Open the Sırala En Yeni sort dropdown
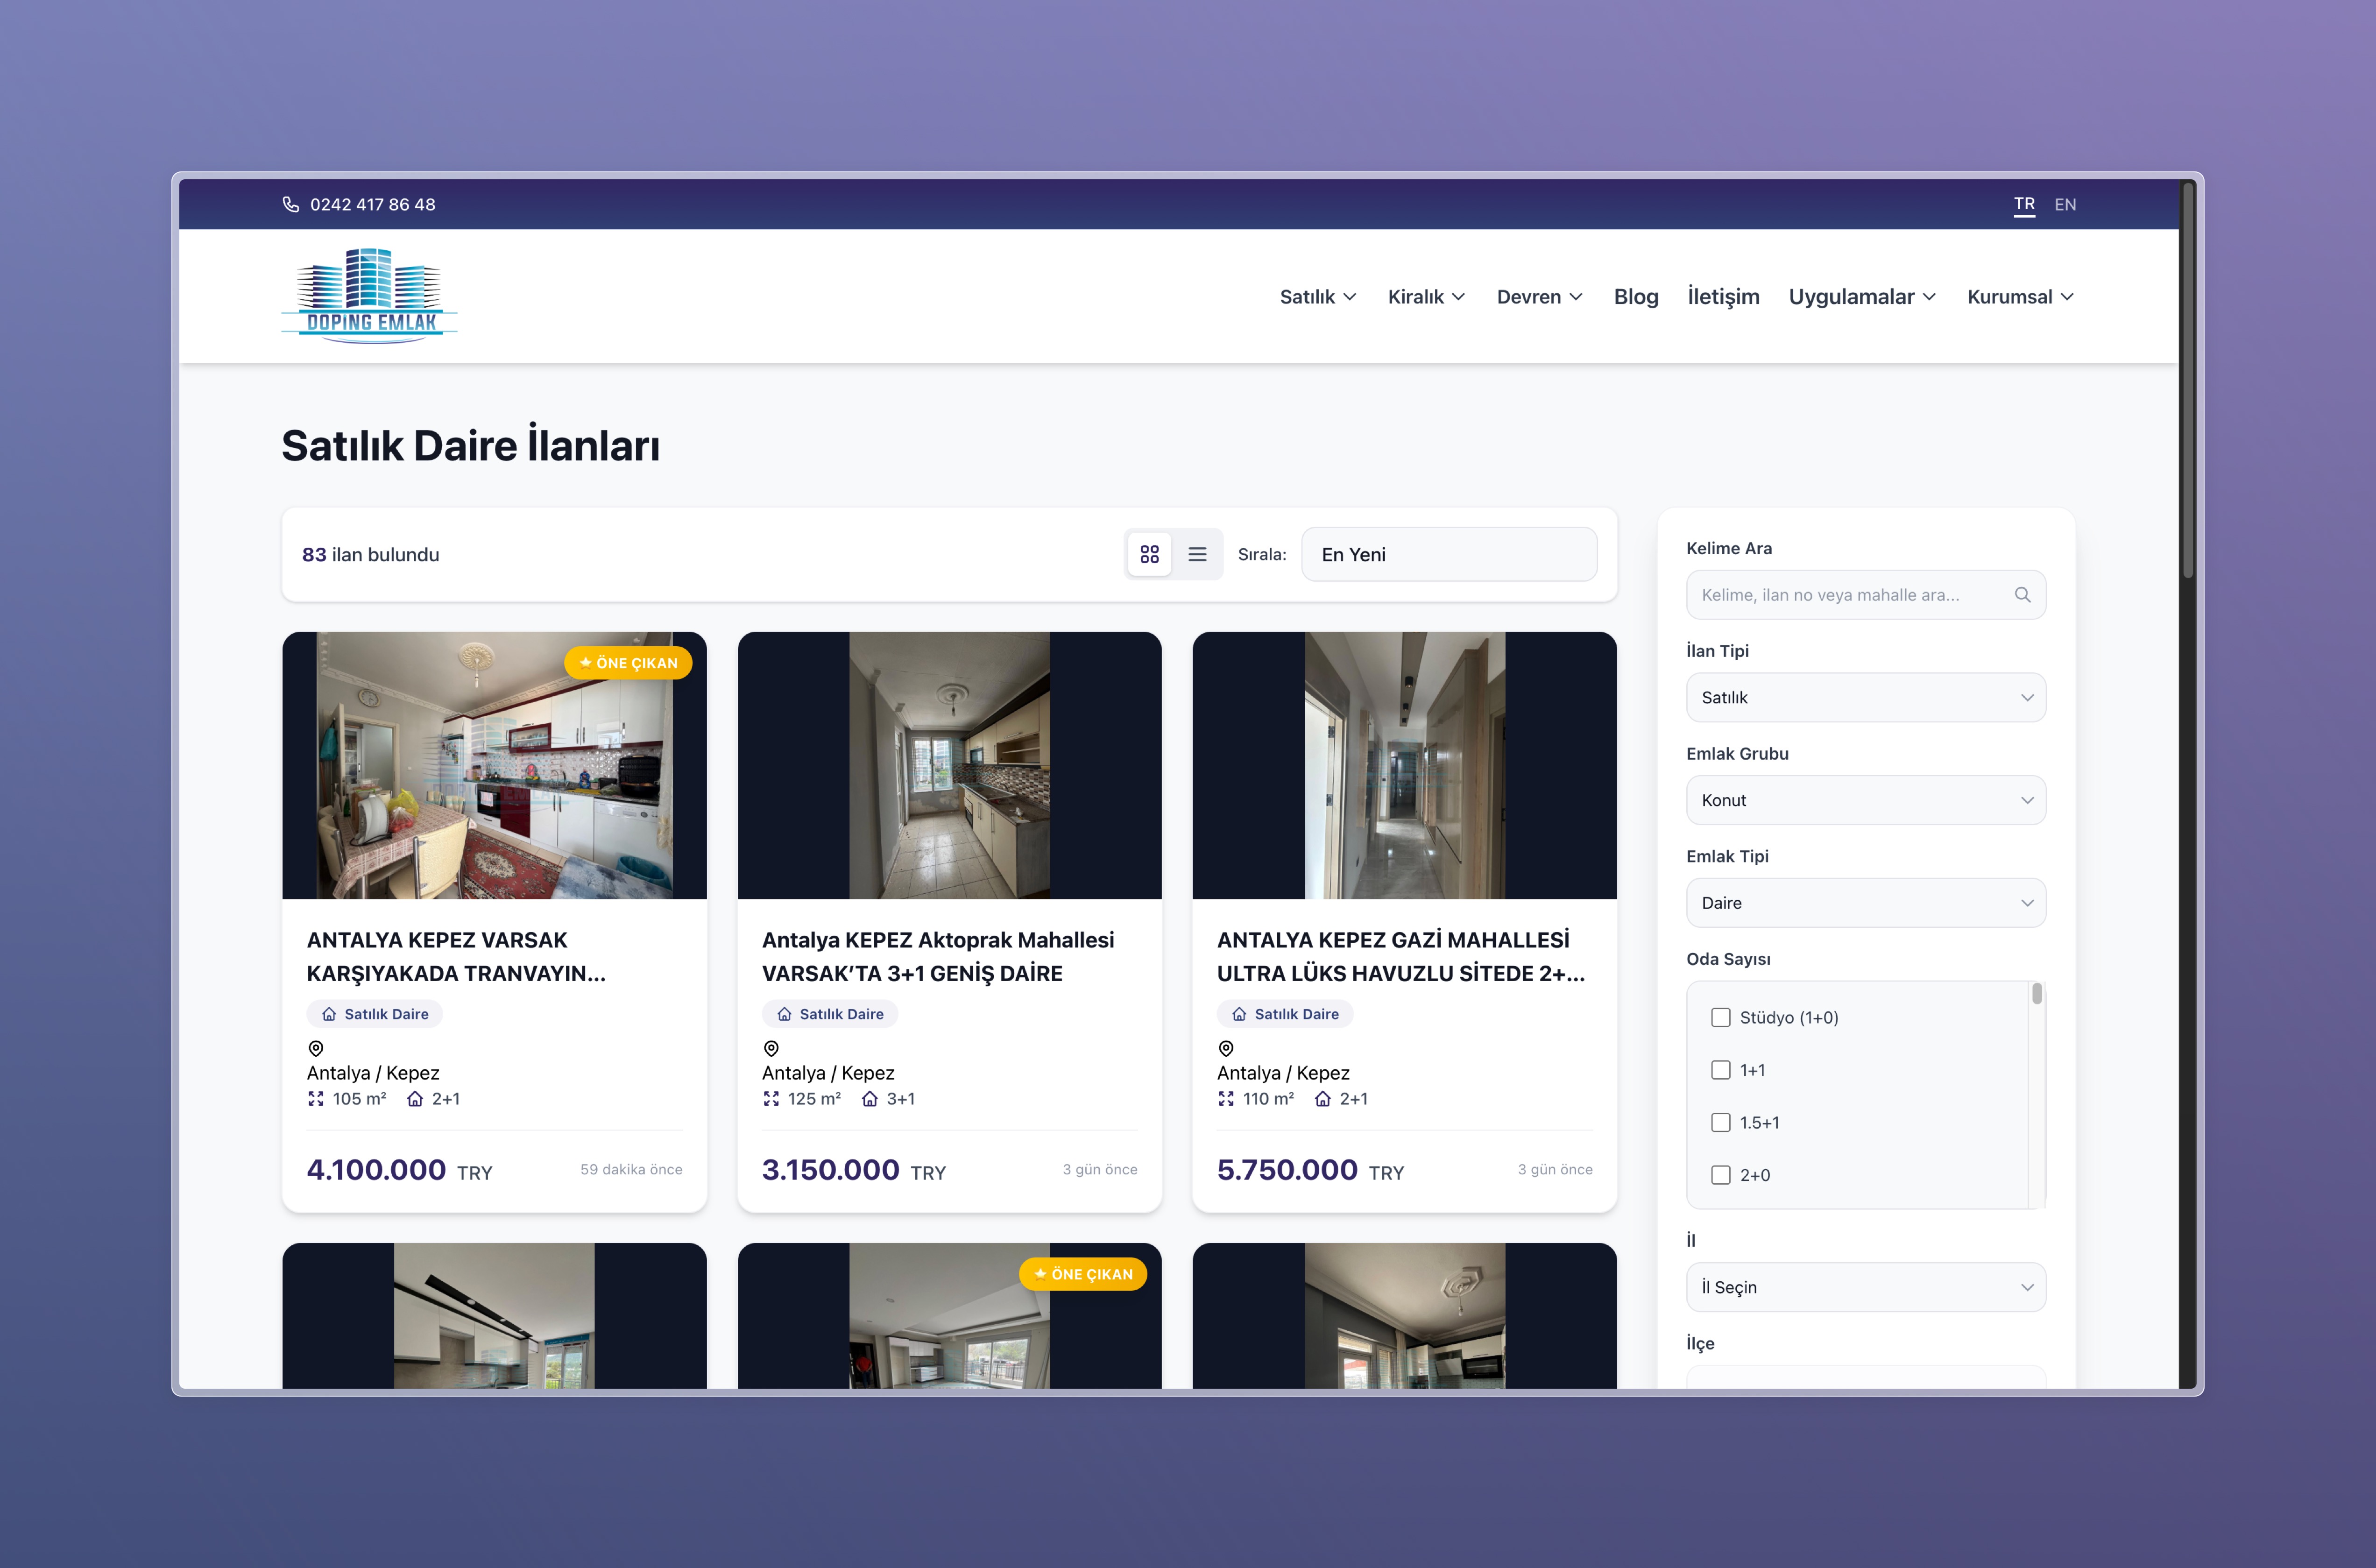The width and height of the screenshot is (2376, 1568). (x=1448, y=554)
